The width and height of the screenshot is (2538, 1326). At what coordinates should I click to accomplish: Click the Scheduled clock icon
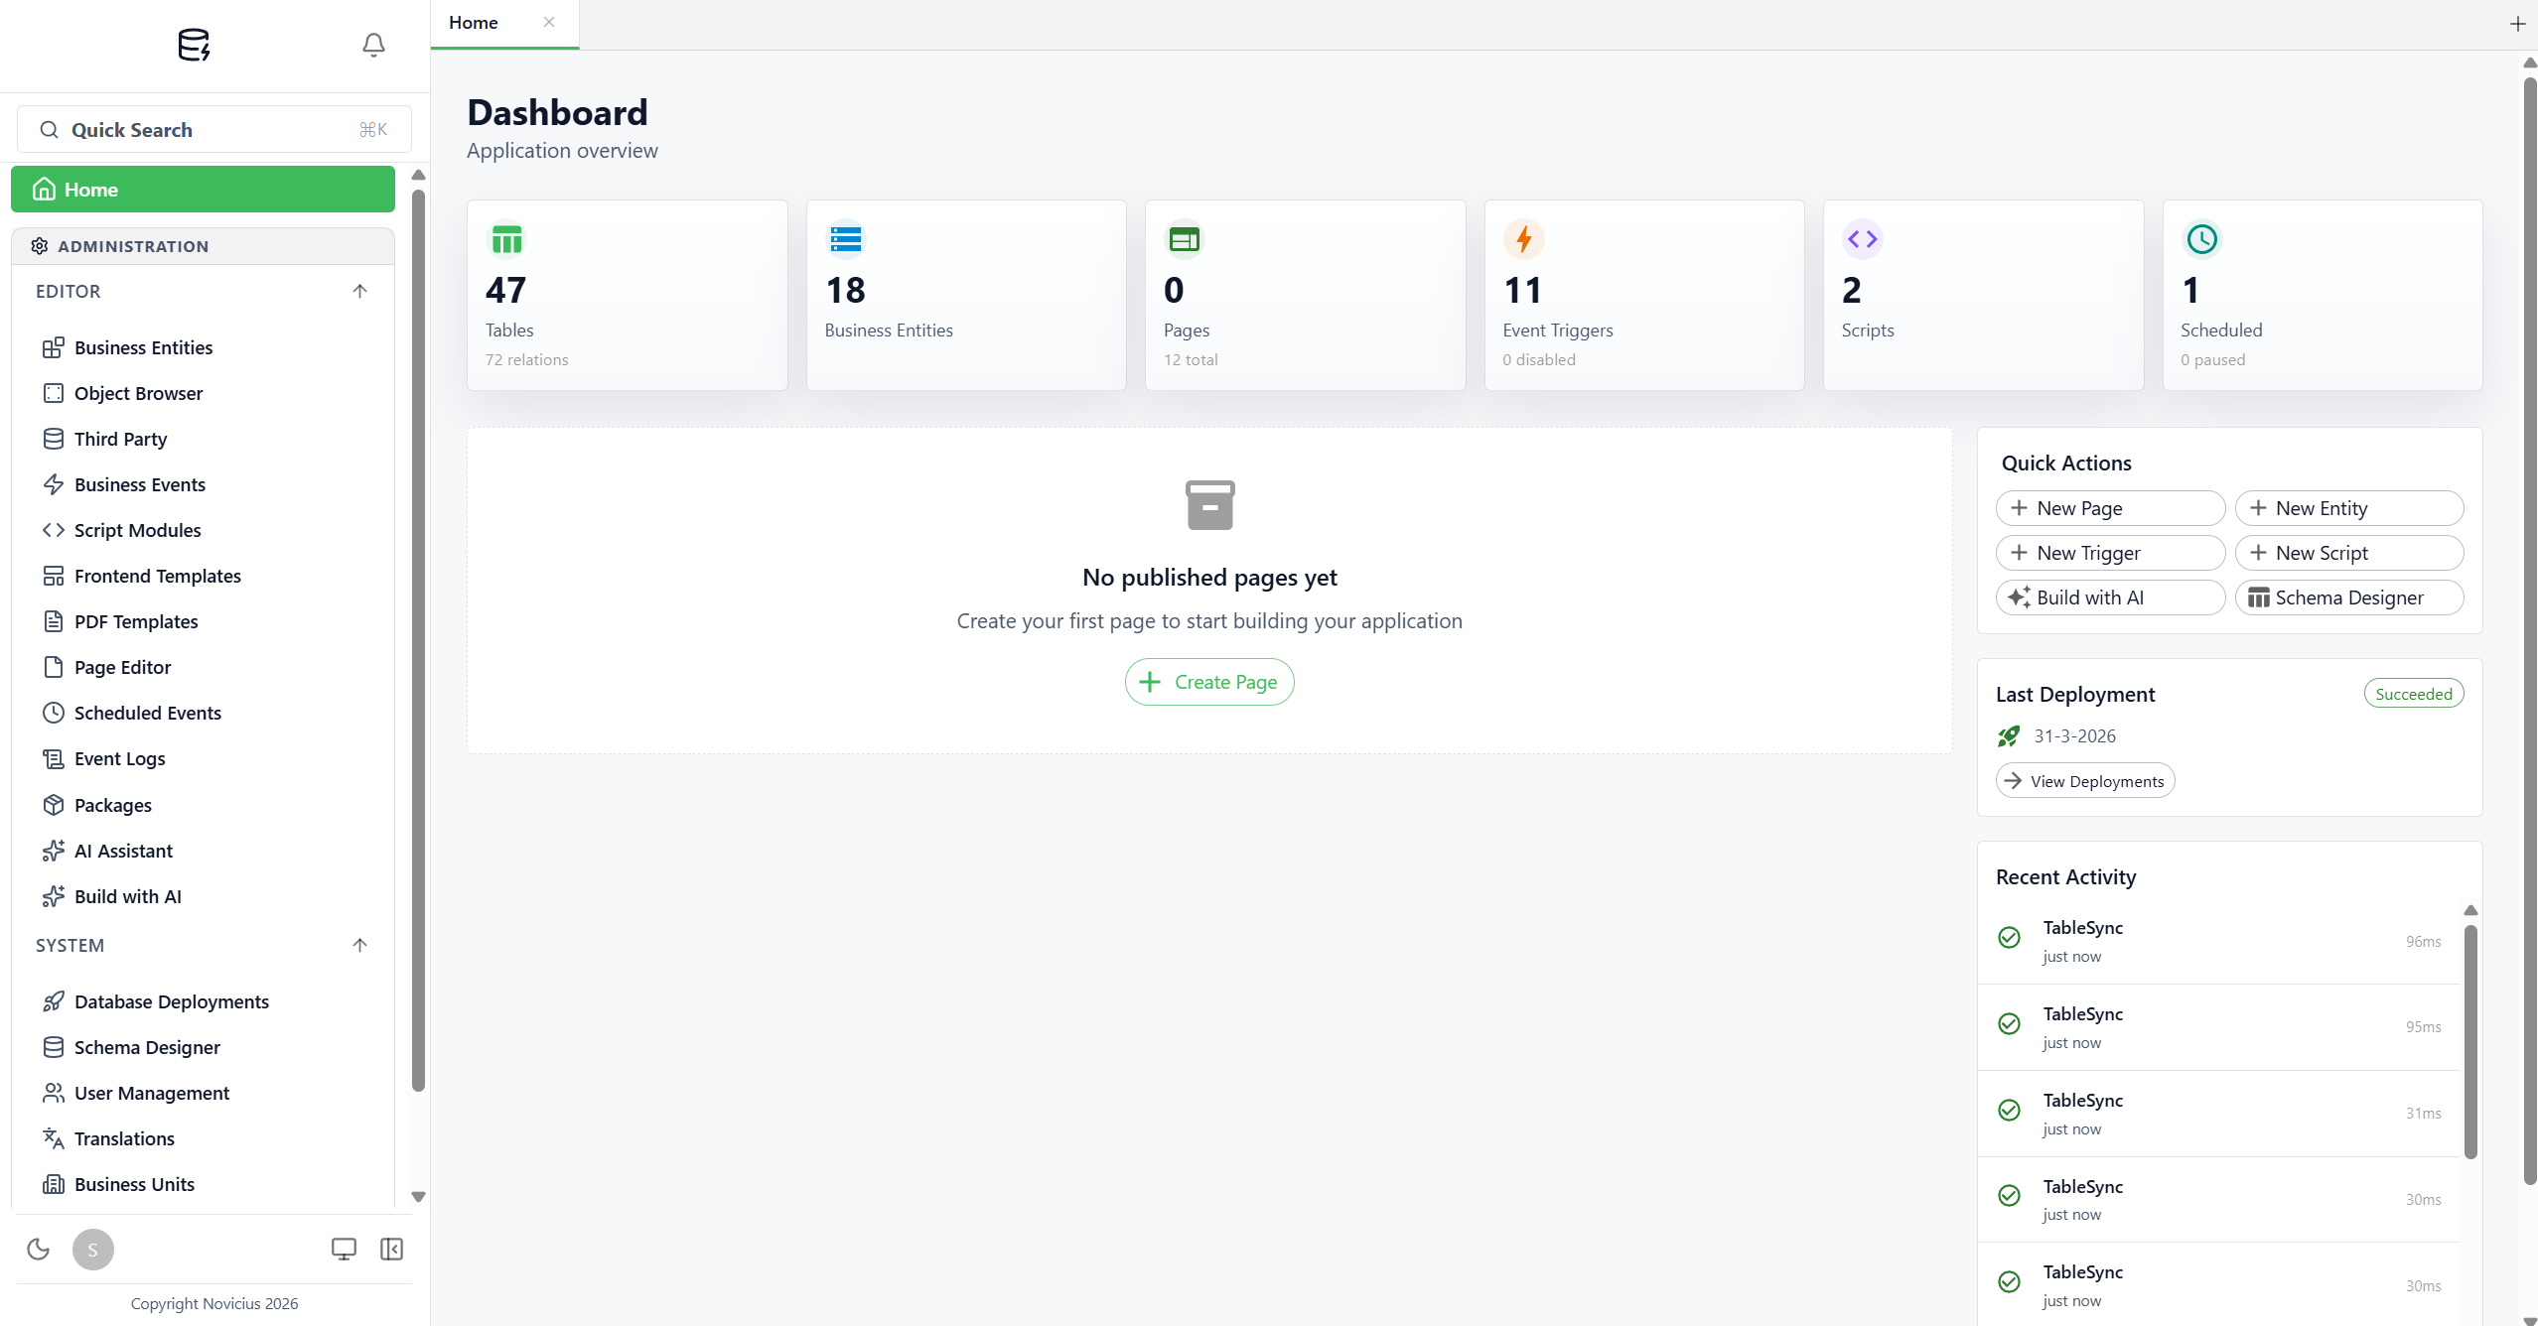[x=2202, y=239]
